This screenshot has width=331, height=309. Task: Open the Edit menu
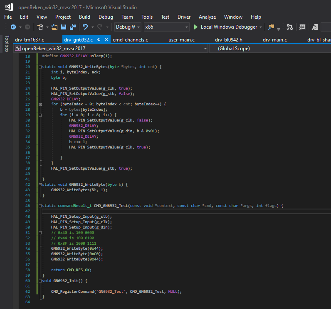click(24, 17)
